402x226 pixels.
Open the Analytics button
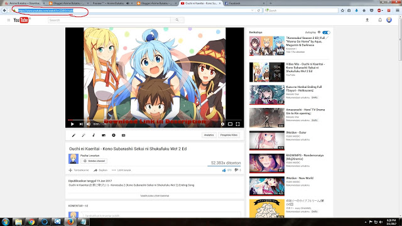(x=209, y=135)
